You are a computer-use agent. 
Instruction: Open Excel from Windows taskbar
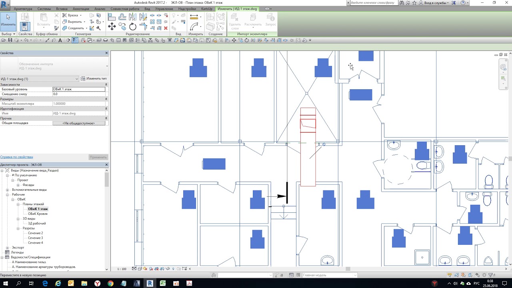click(163, 283)
